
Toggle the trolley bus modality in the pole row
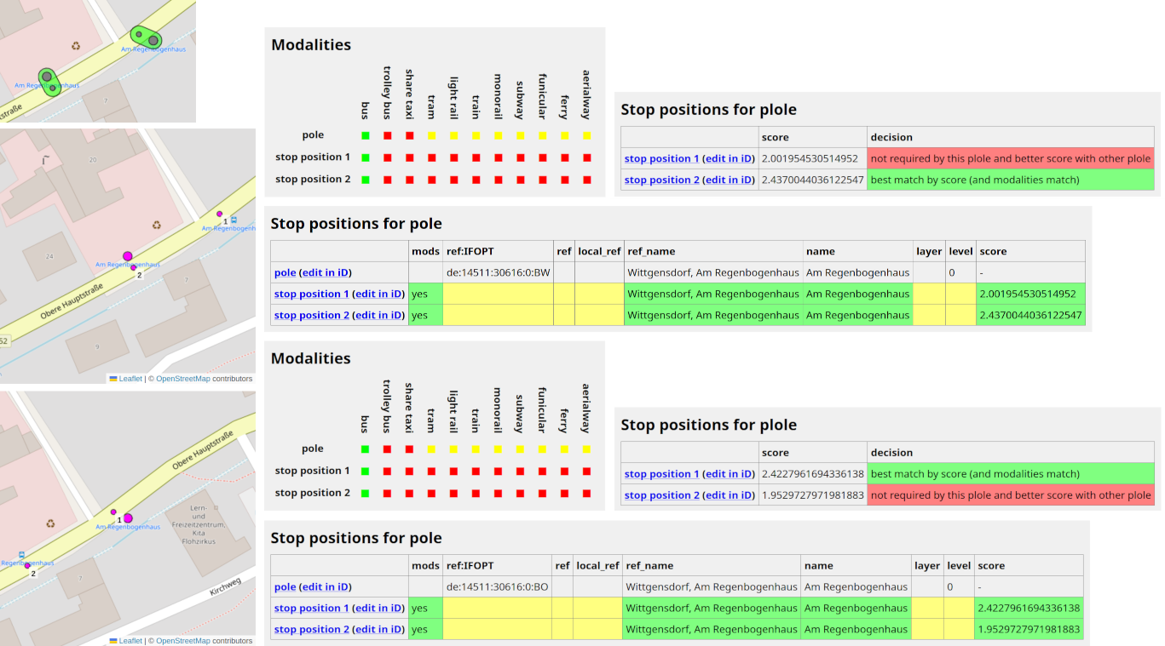(x=386, y=134)
